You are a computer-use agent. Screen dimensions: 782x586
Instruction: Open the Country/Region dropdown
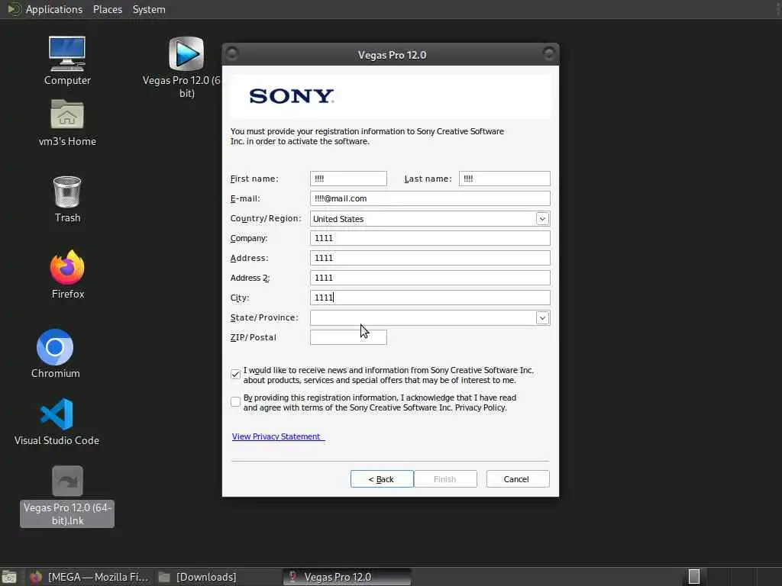(542, 219)
